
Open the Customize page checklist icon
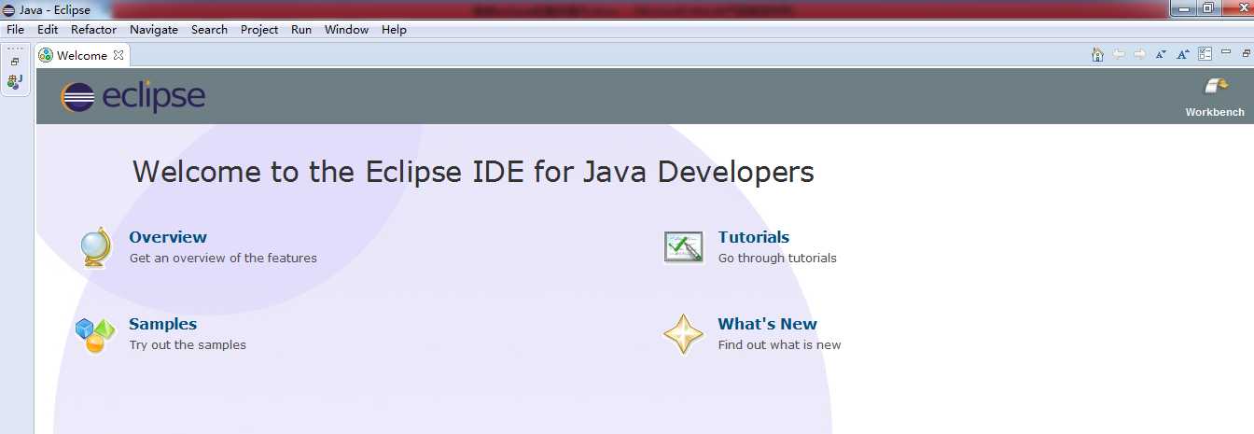pos(1205,55)
